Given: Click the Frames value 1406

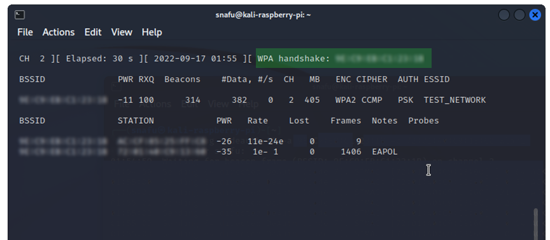Looking at the screenshot, I should (x=351, y=152).
